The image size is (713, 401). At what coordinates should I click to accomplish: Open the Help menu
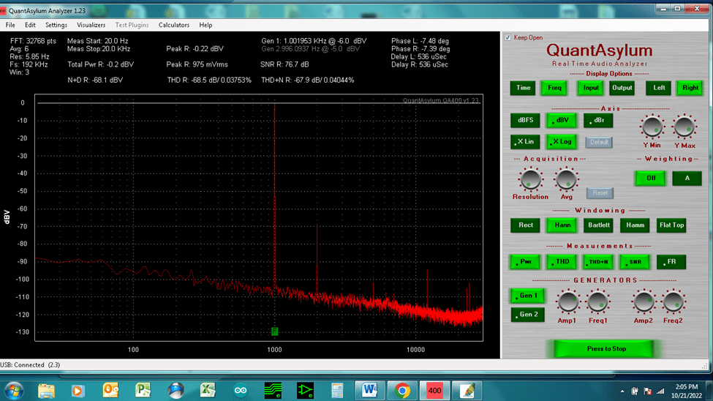point(205,25)
